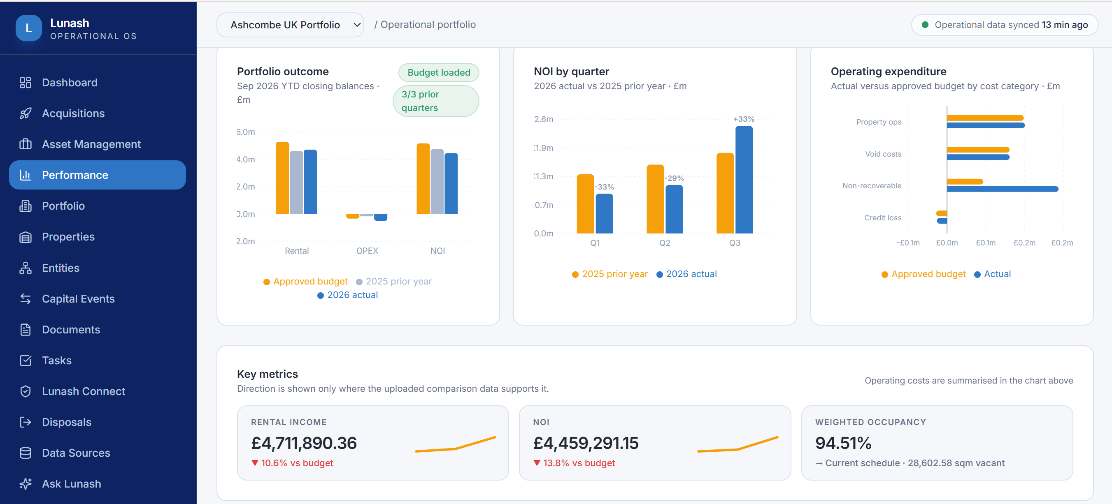The width and height of the screenshot is (1112, 504).
Task: Click the Data Sources database icon
Action: (x=26, y=453)
